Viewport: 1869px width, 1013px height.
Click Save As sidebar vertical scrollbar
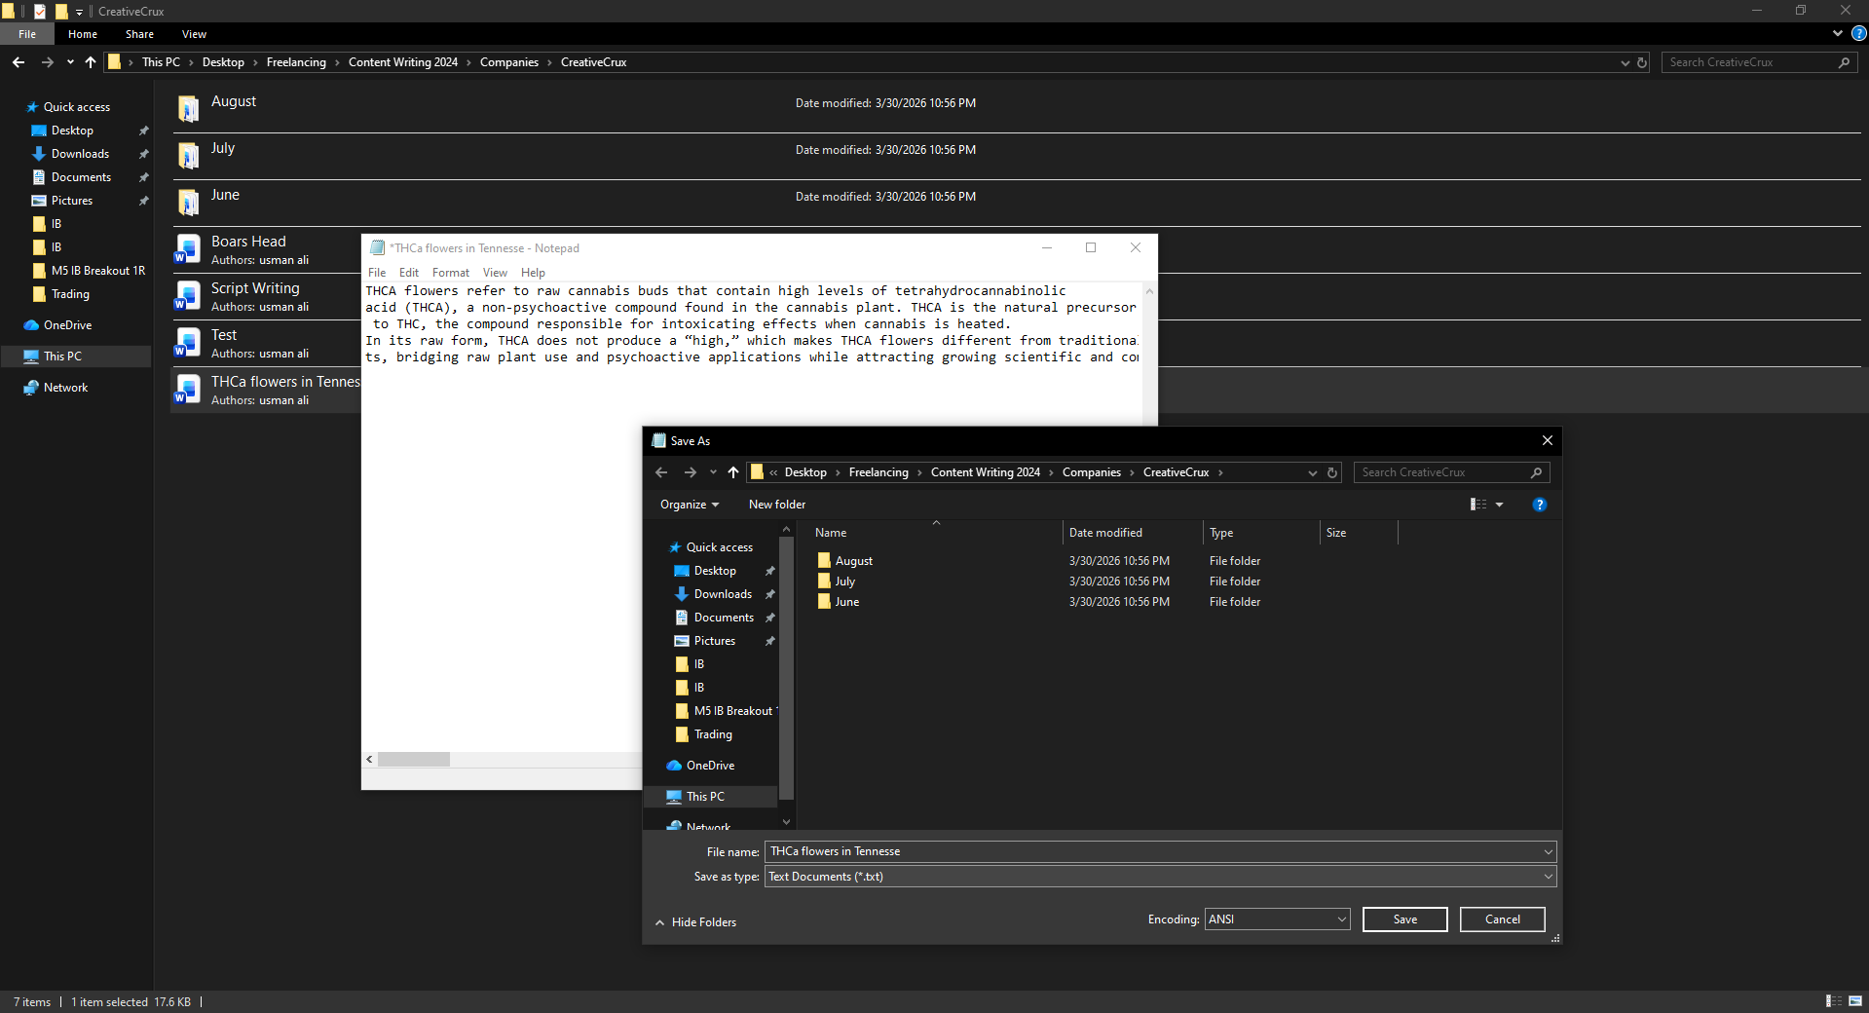click(786, 667)
